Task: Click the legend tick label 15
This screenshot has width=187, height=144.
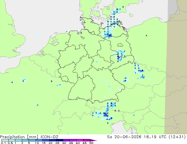Action: click(44, 143)
